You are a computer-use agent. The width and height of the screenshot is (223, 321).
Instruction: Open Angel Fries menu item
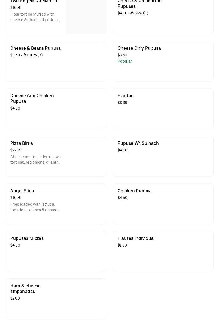click(x=55, y=204)
